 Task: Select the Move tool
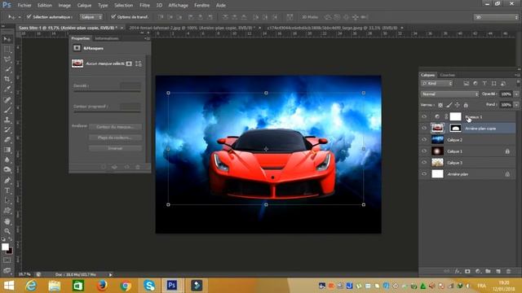[7, 39]
